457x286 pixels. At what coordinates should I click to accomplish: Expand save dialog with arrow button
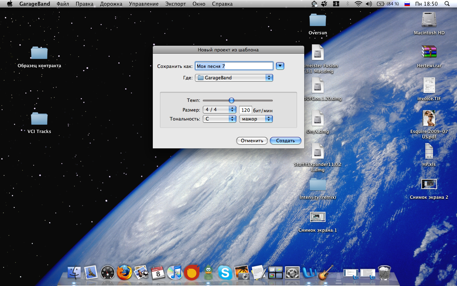point(280,66)
